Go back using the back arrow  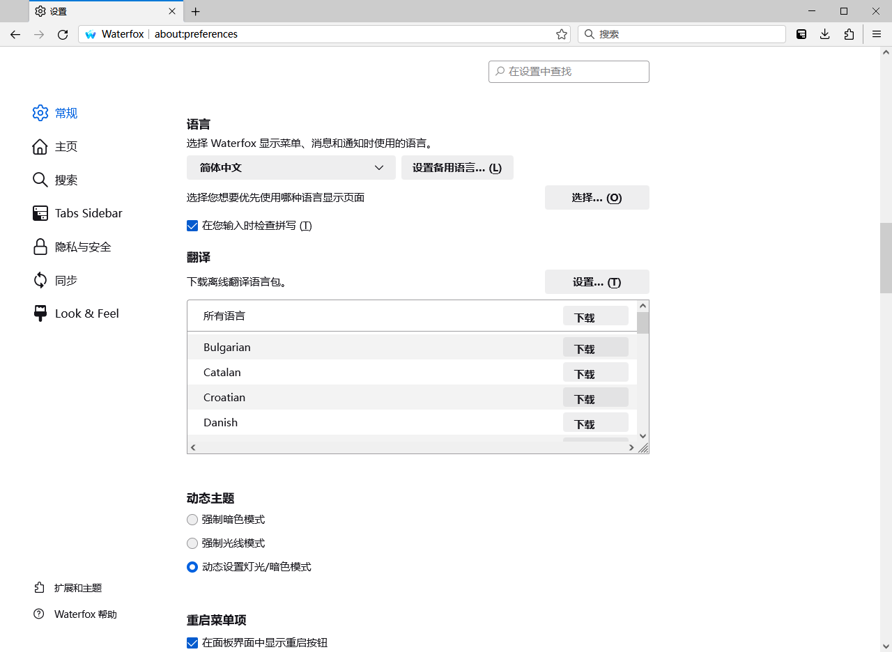point(15,34)
